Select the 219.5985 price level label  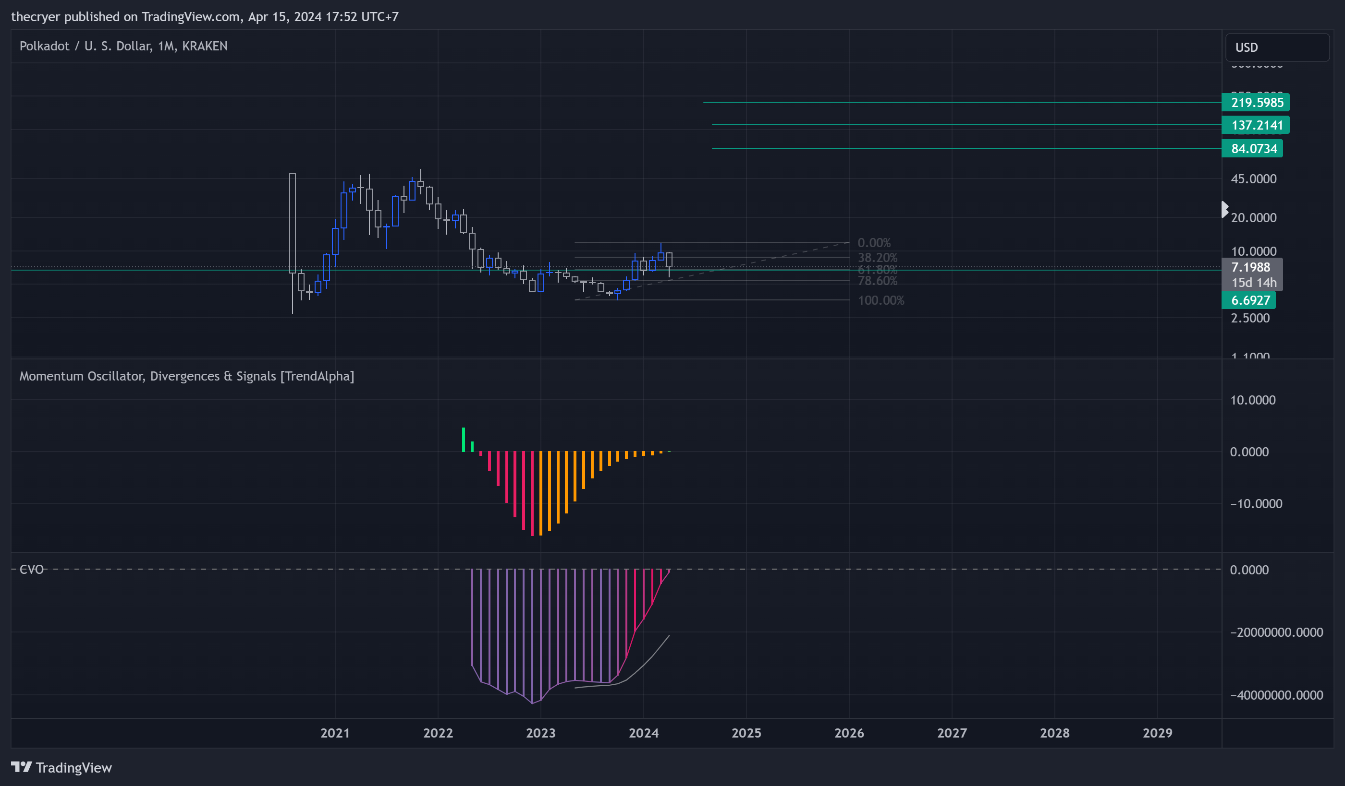coord(1255,102)
